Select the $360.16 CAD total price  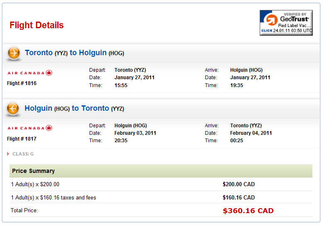point(248,211)
